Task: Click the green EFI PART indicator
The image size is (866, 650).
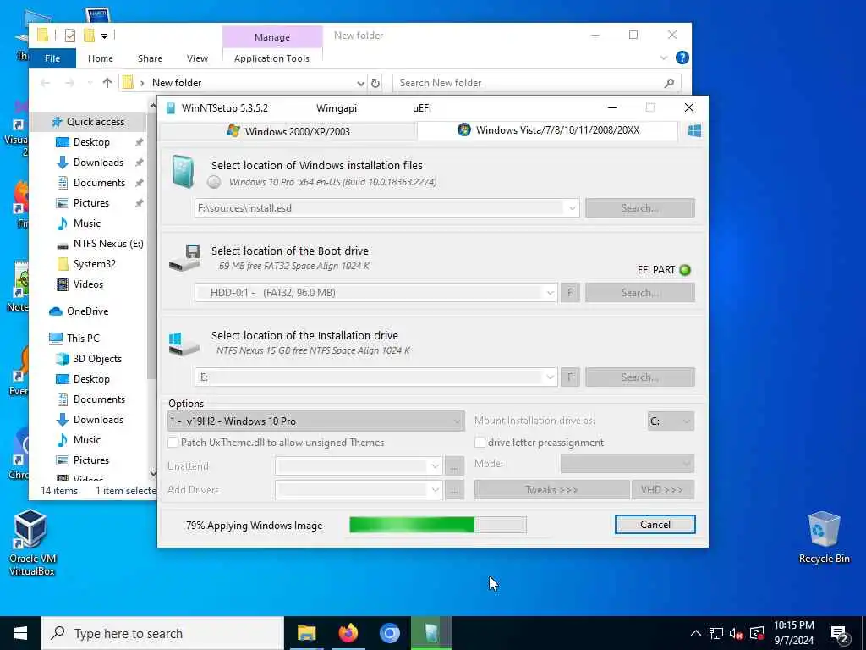Action: point(685,270)
